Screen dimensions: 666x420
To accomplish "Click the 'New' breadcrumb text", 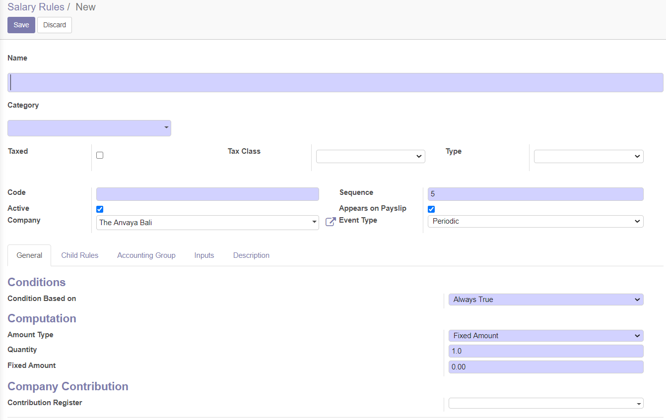I will 86,7.
